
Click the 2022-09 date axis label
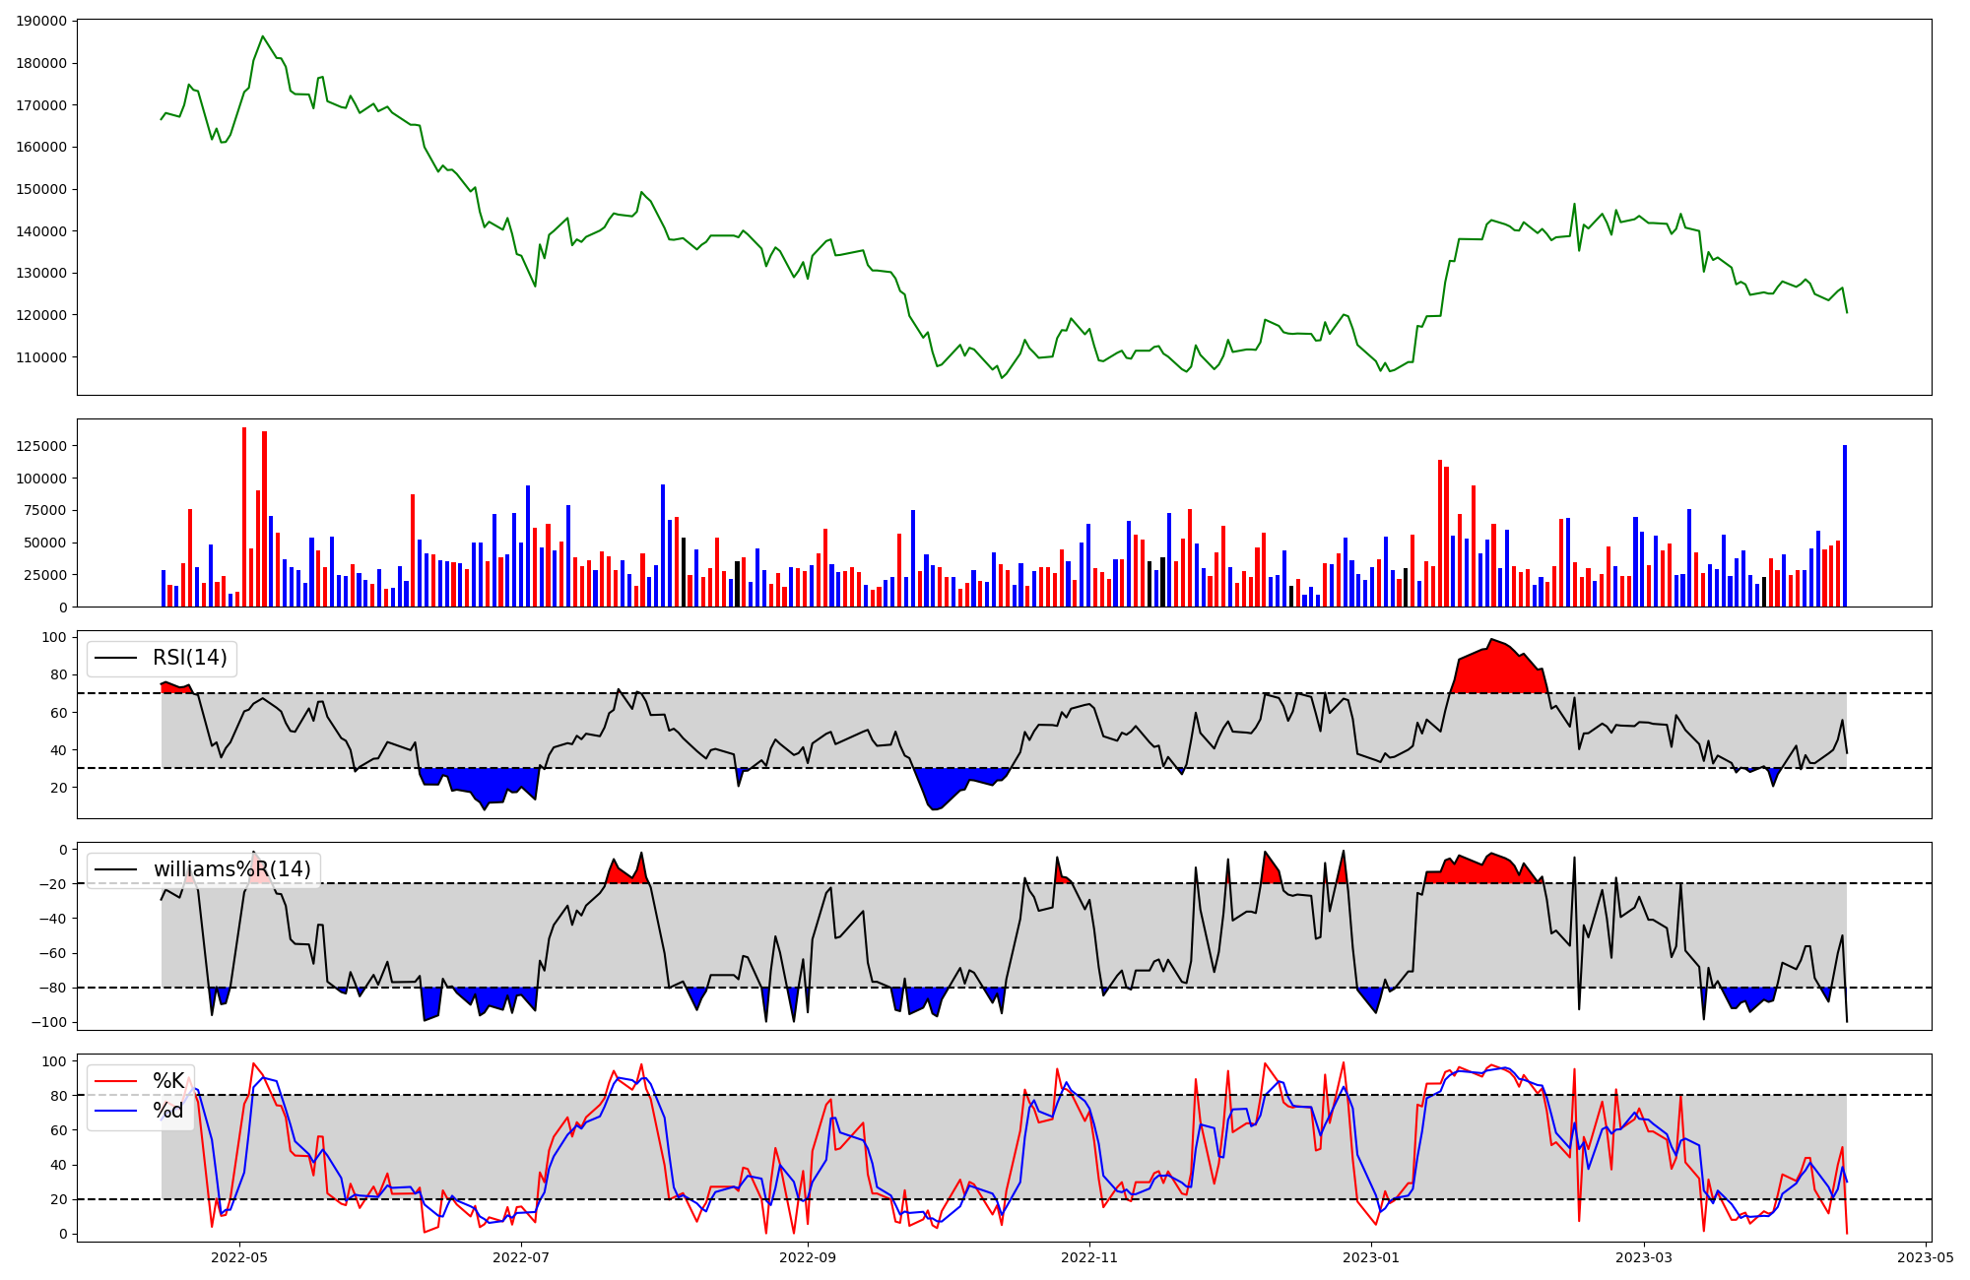(x=808, y=1257)
